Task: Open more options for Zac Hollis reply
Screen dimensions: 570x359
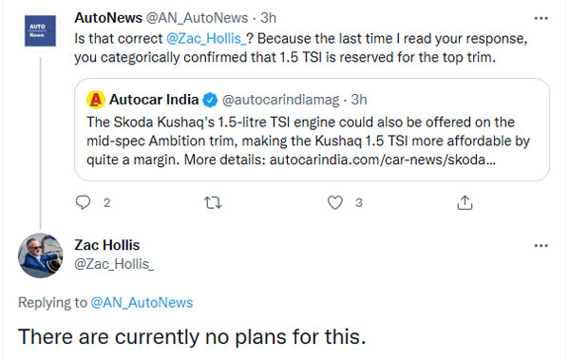Action: pos(541,246)
